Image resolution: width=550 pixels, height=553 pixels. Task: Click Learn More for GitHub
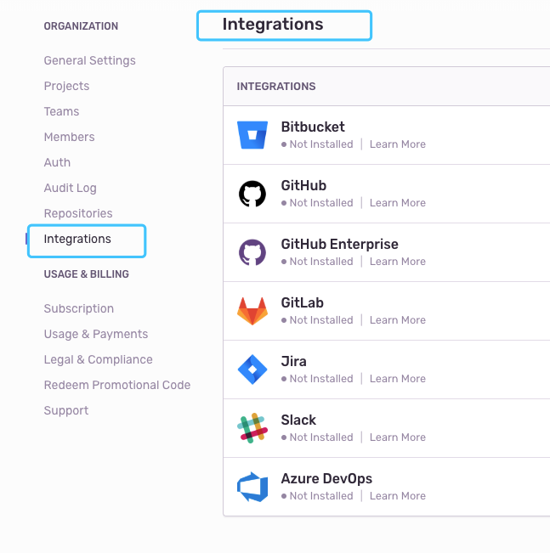tap(398, 203)
